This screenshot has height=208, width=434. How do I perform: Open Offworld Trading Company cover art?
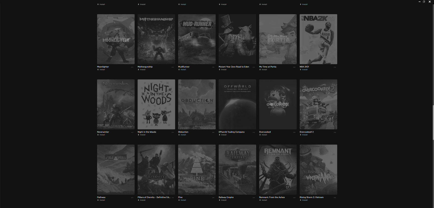[x=237, y=104]
